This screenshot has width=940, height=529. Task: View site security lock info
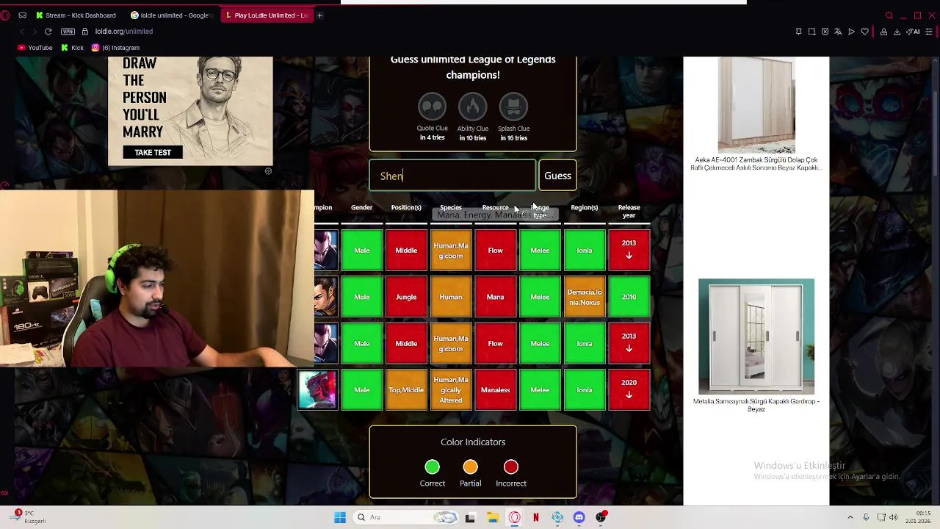point(85,32)
